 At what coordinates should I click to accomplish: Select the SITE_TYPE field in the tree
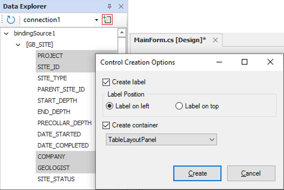[x=52, y=78]
